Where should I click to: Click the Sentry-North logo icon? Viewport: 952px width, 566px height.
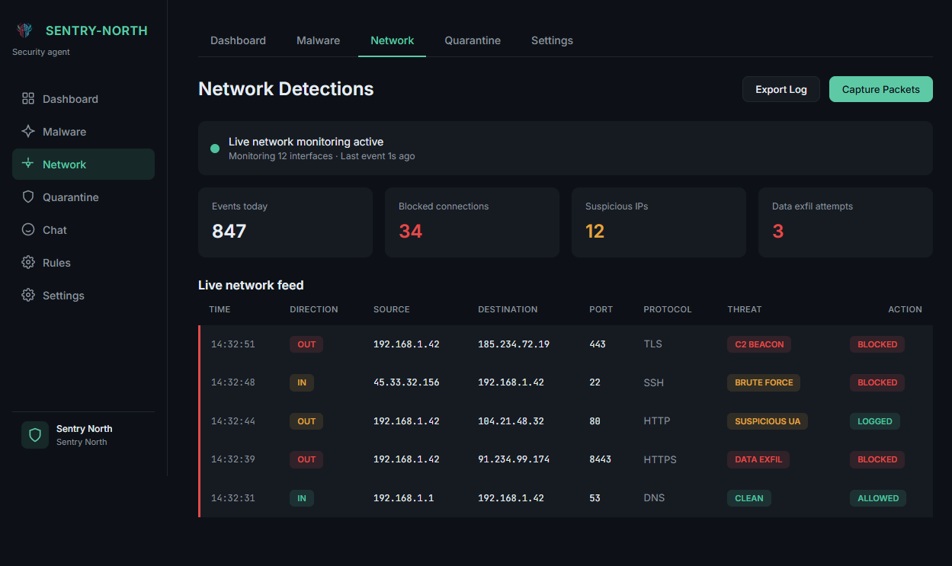click(x=24, y=30)
